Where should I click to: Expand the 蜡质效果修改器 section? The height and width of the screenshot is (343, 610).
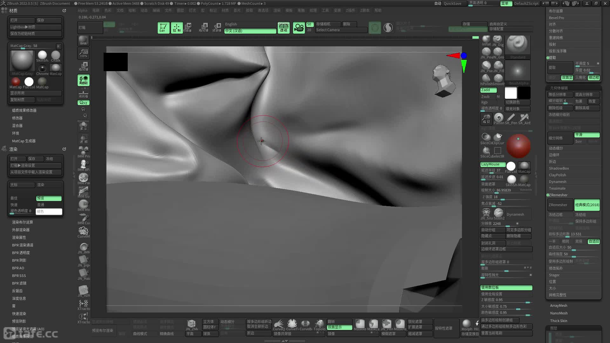pos(24,111)
